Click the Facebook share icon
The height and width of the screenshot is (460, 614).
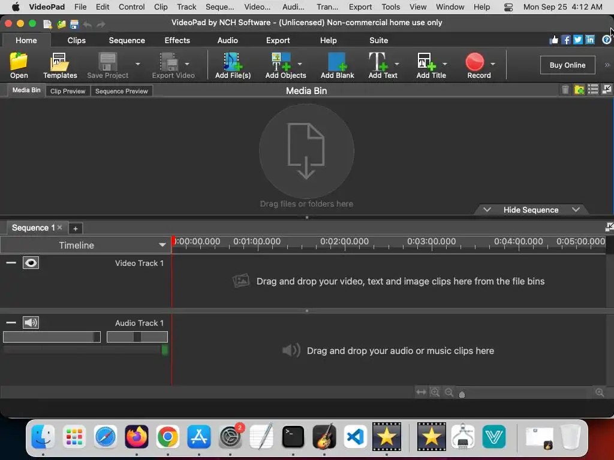pyautogui.click(x=566, y=40)
